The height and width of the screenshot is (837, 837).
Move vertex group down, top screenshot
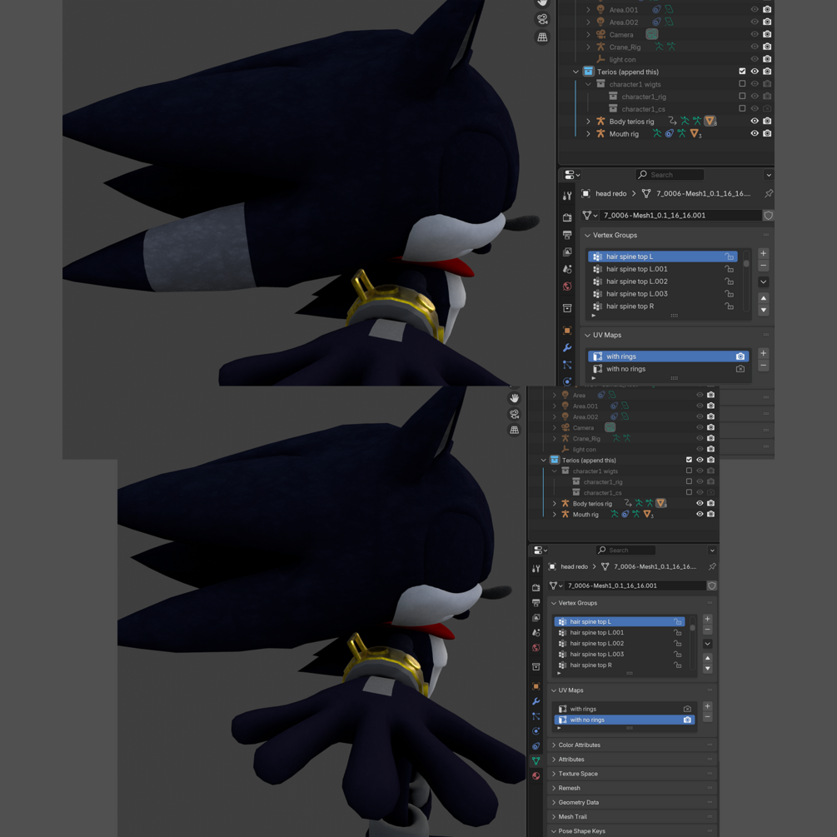tap(764, 310)
